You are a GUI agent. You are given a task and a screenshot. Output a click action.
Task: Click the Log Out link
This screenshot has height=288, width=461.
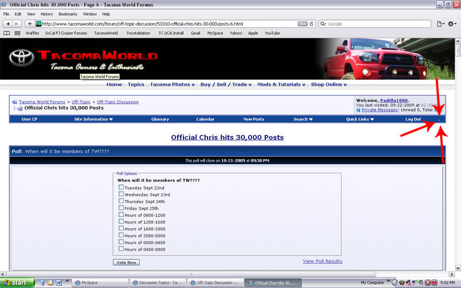413,119
